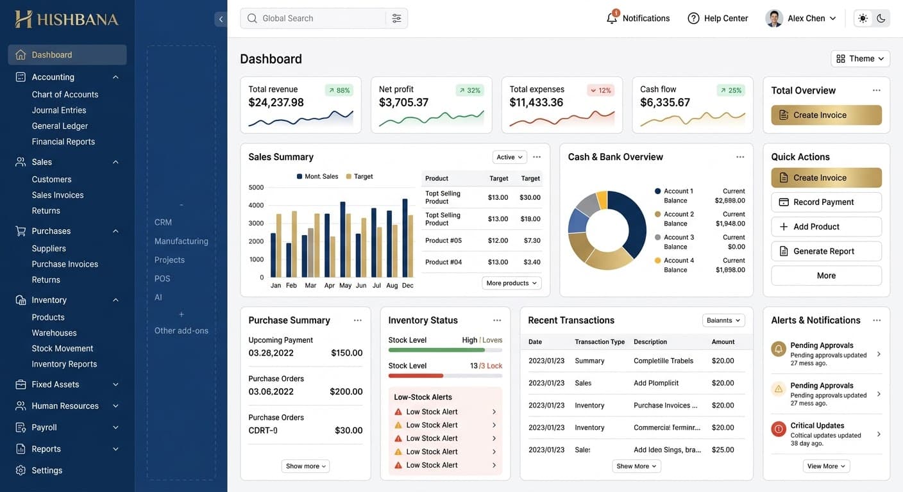Open the Shew More dropdown in transactions

[x=636, y=466]
